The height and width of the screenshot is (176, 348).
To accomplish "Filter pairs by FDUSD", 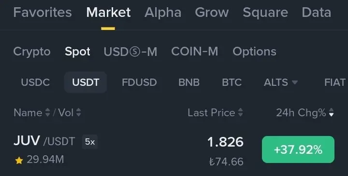I will (139, 82).
